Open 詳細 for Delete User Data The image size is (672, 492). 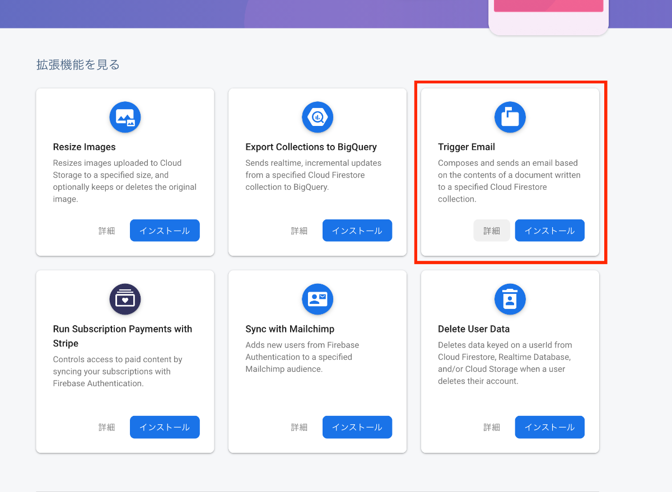point(492,427)
